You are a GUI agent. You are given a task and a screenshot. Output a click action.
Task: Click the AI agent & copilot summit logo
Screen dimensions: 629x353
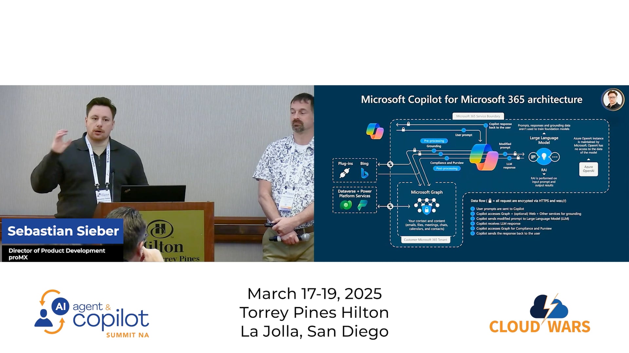(x=92, y=313)
